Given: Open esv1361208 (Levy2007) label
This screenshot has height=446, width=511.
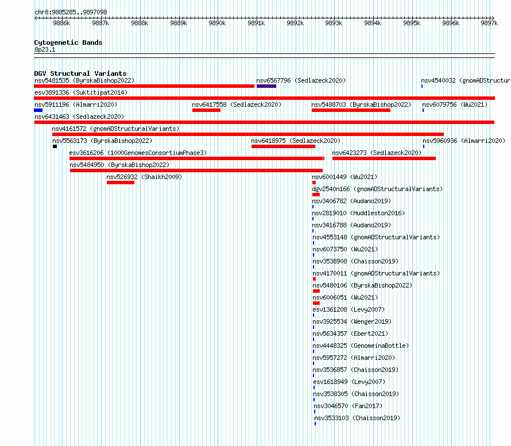Looking at the screenshot, I should click(x=349, y=309).
